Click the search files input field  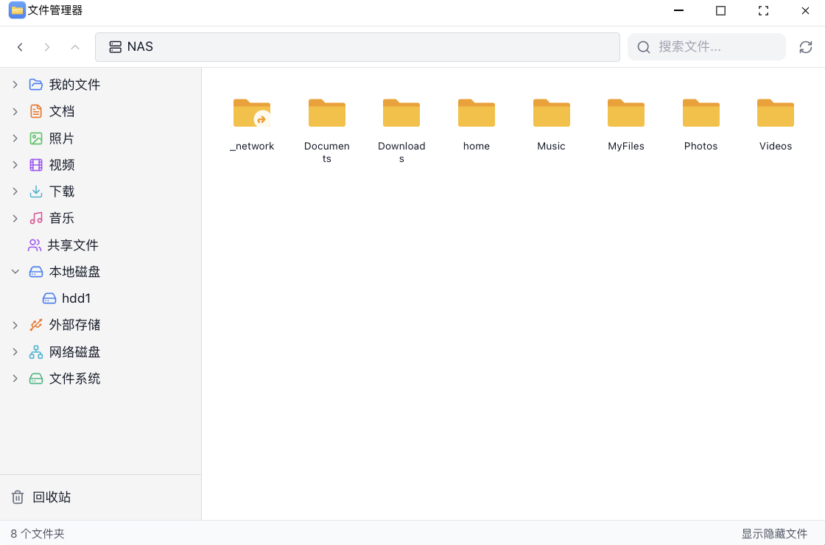coord(715,47)
